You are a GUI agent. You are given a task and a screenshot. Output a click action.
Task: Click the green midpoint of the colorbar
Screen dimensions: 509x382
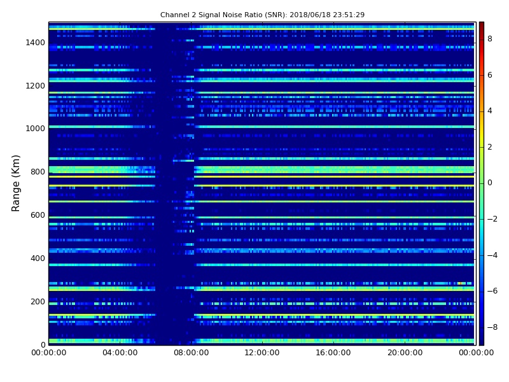(482, 183)
